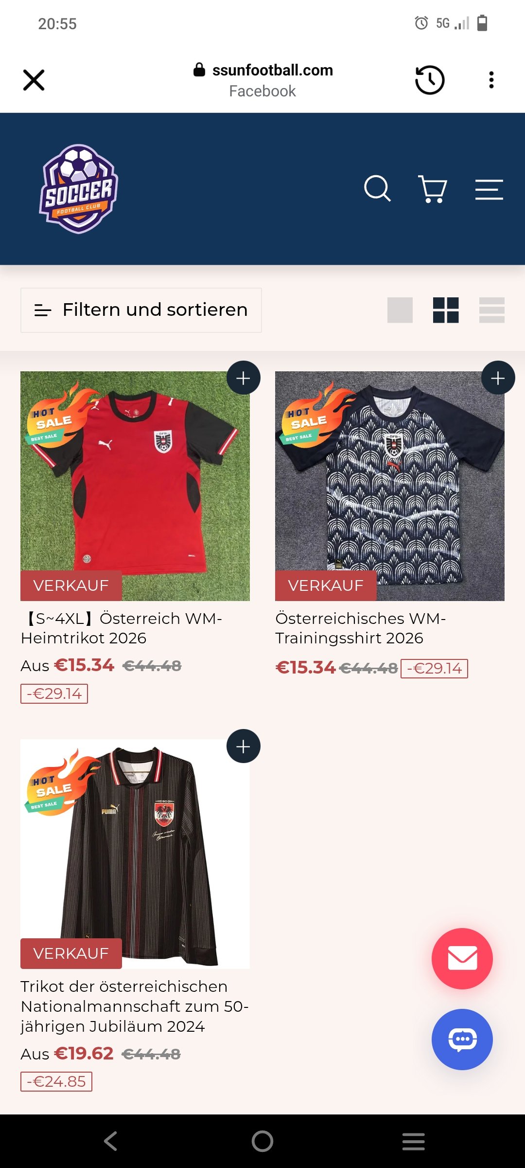Image resolution: width=525 pixels, height=1168 pixels.
Task: Open the shopping cart icon
Action: pyautogui.click(x=433, y=189)
